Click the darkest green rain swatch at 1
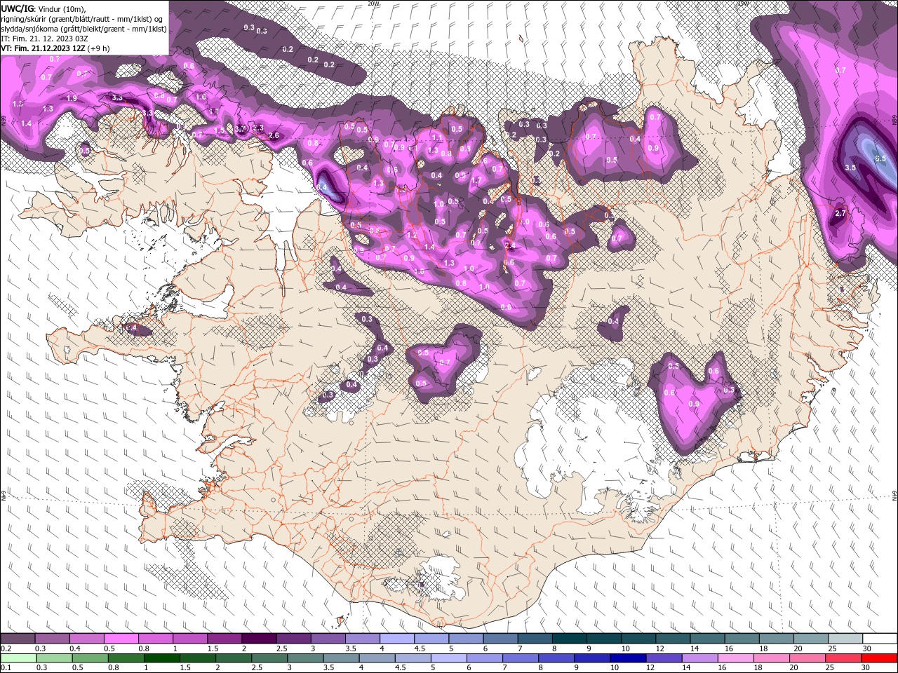 click(x=161, y=658)
